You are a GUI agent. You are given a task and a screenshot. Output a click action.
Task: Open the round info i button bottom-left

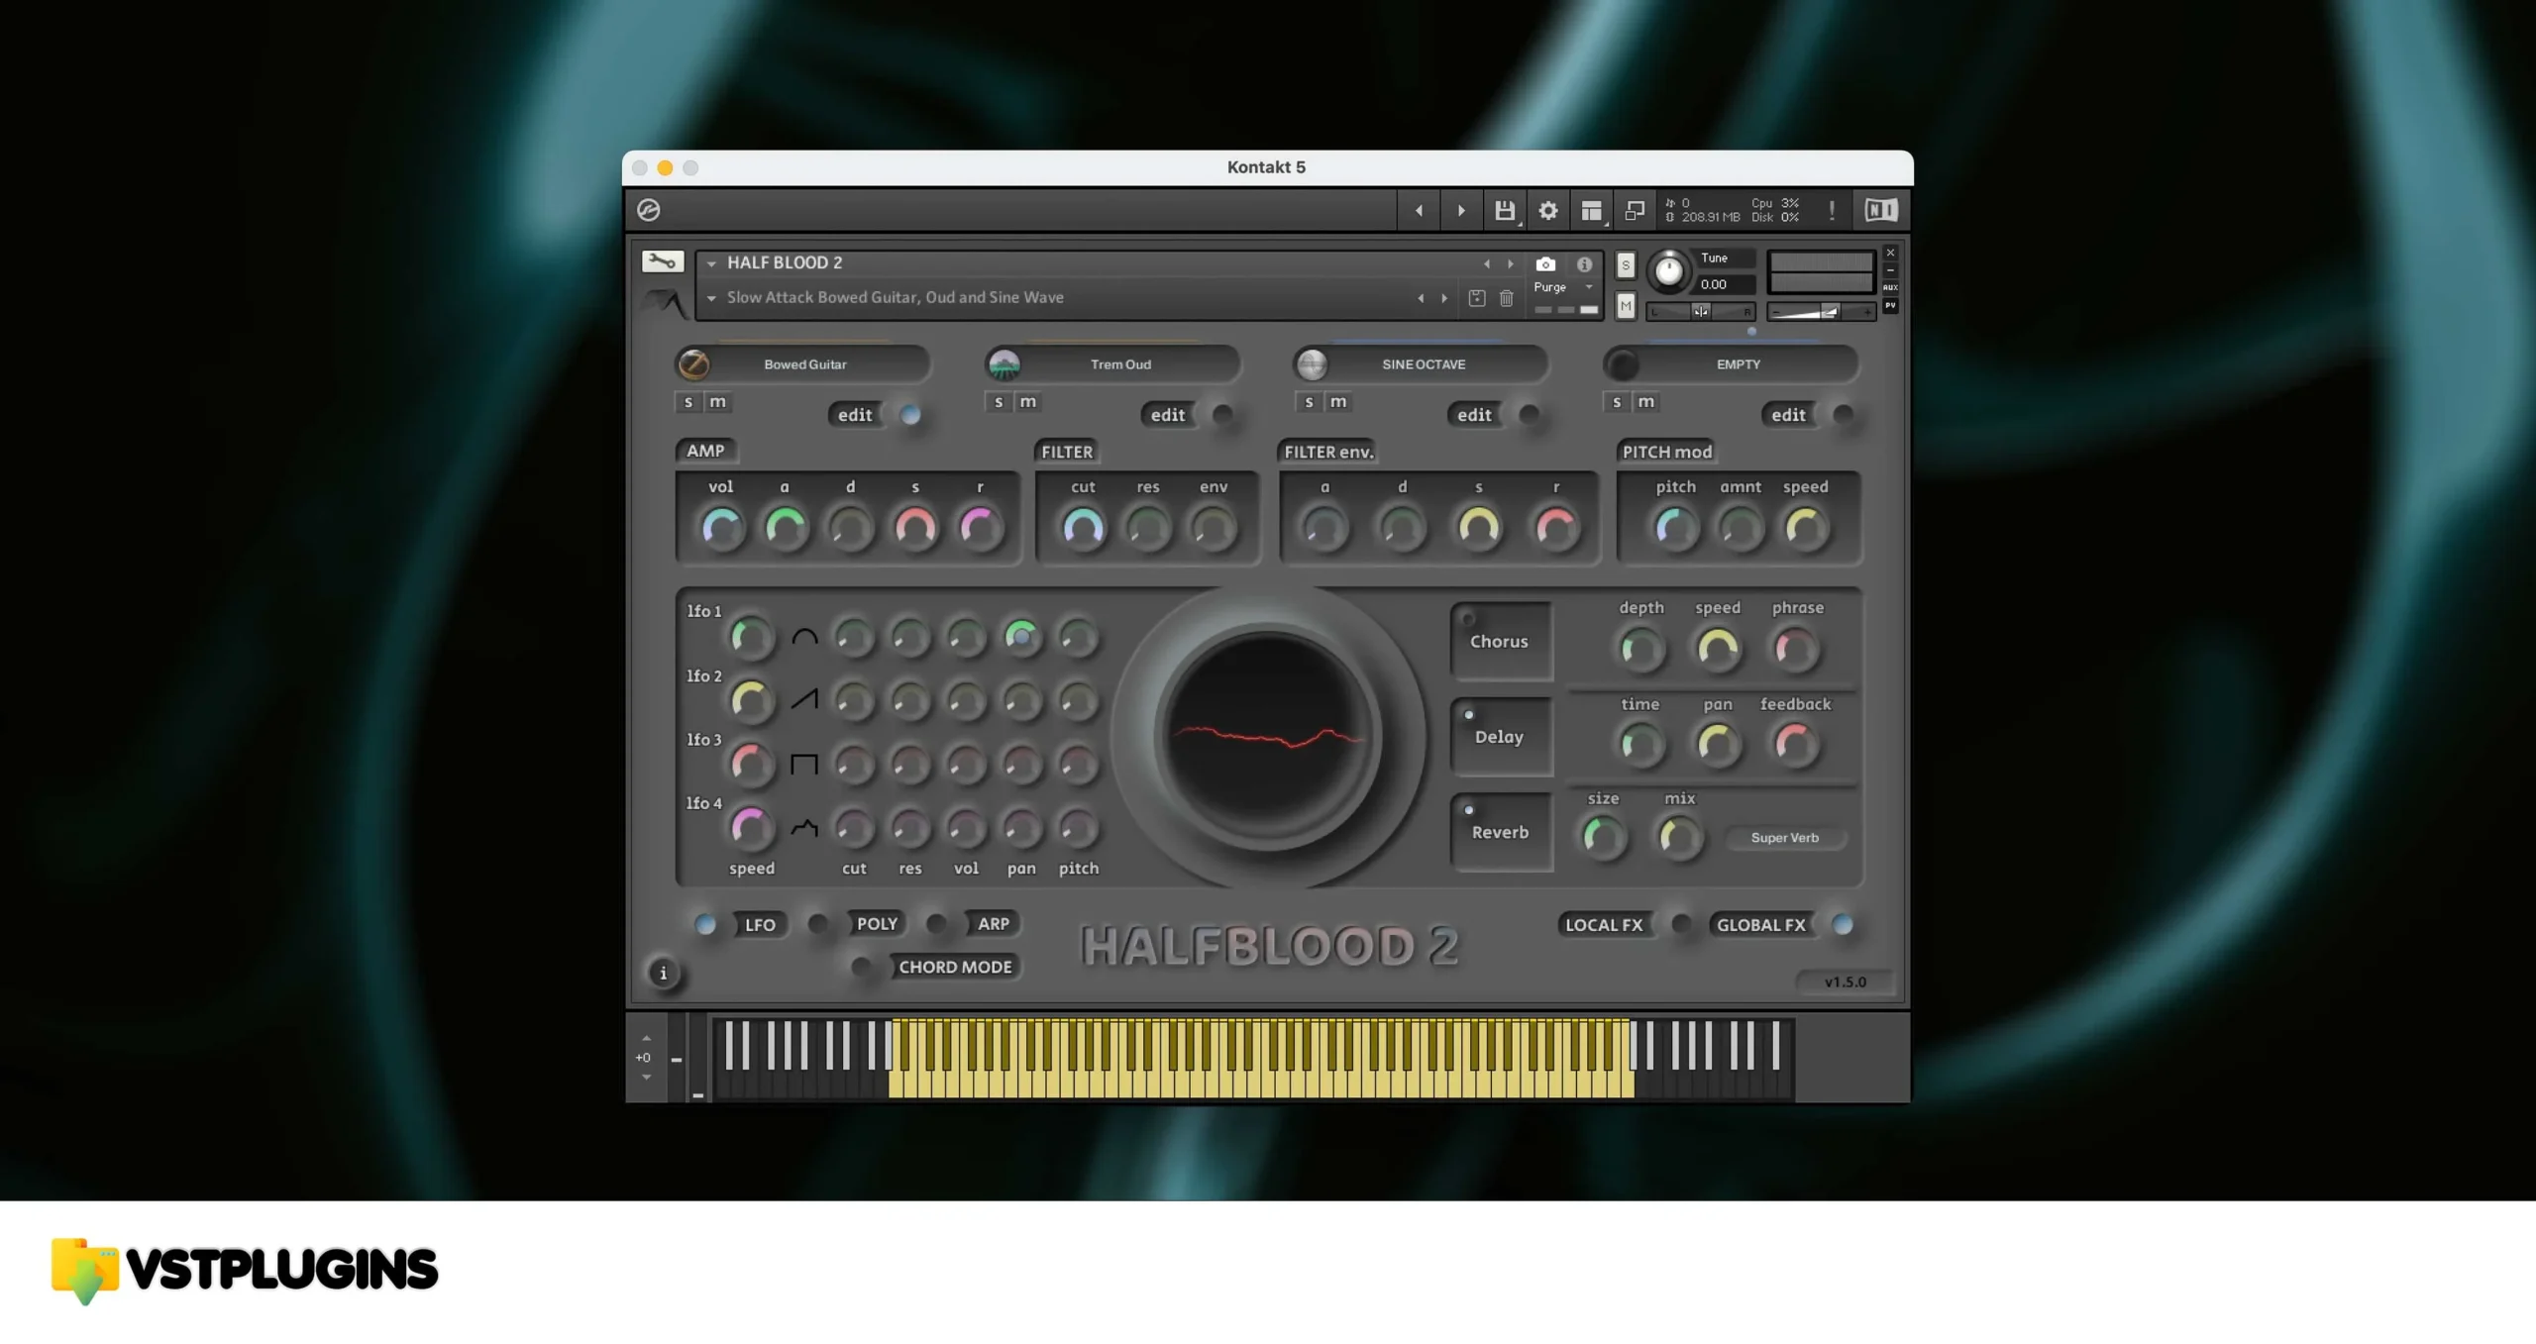pyautogui.click(x=664, y=973)
